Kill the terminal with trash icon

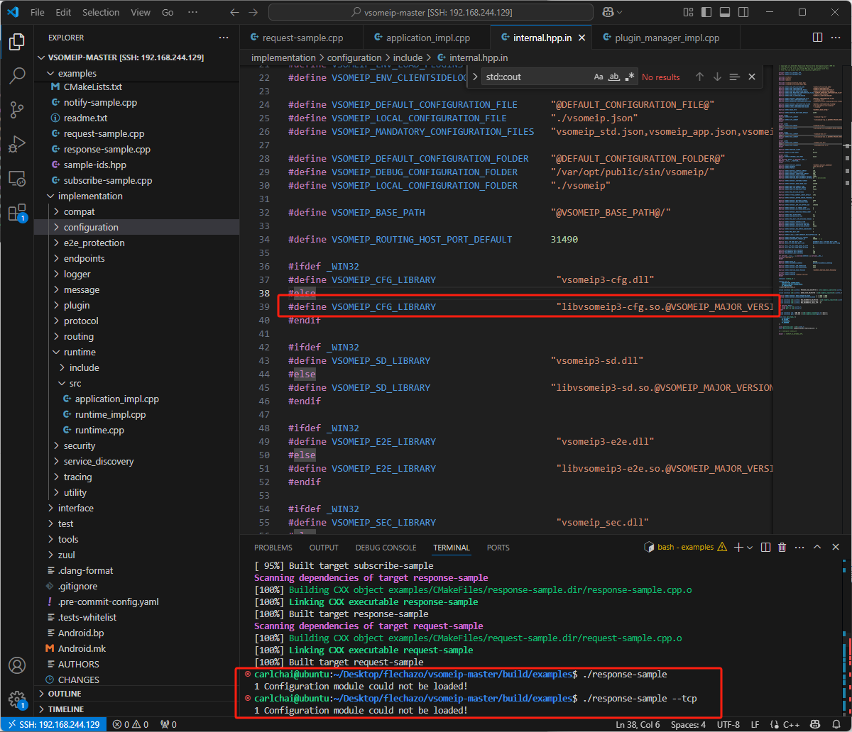[x=782, y=547]
